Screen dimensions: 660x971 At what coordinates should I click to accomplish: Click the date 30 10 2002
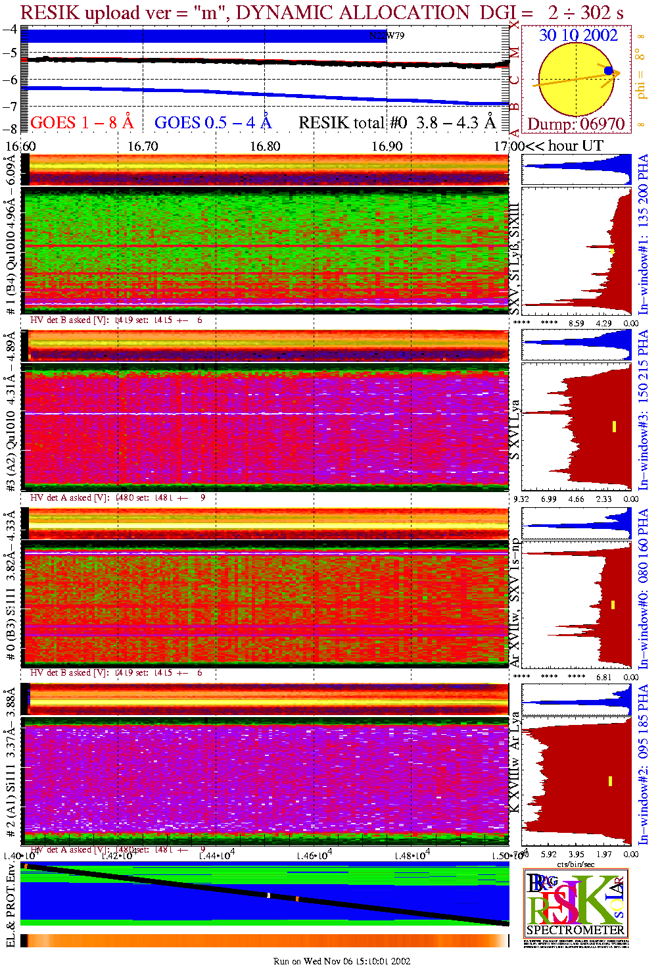click(x=578, y=36)
